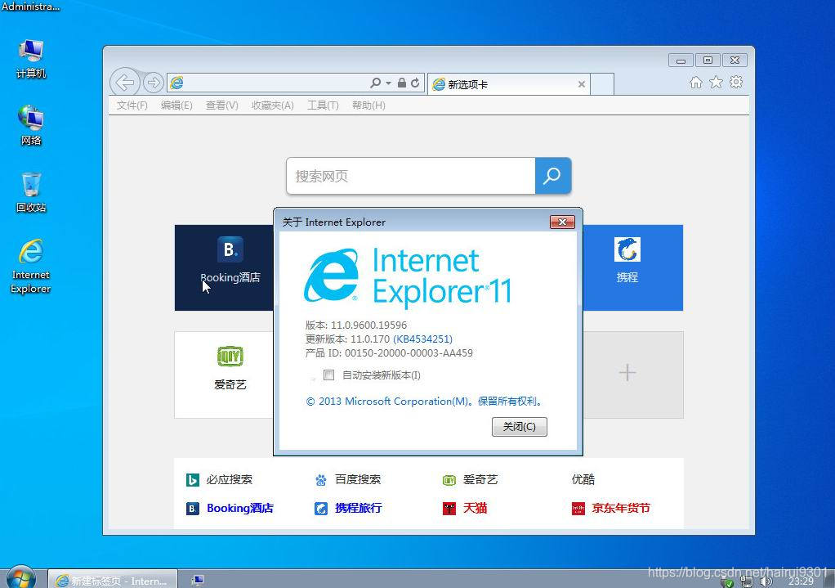Open the 携程 tile
835x588 pixels.
tap(632, 267)
